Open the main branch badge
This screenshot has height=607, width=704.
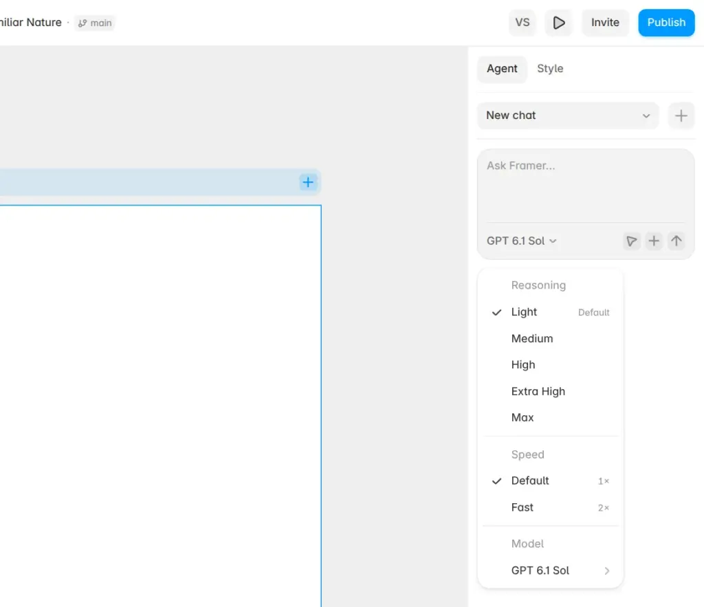[95, 23]
